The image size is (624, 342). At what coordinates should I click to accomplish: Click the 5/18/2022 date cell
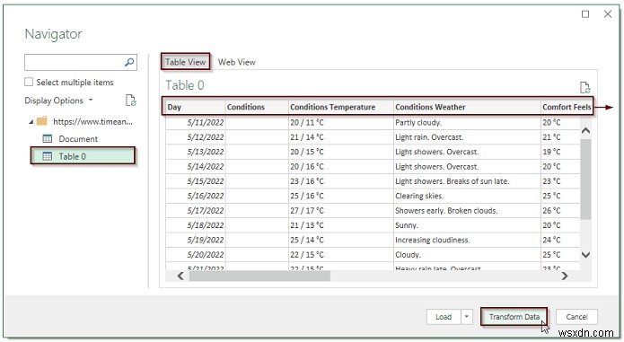click(196, 225)
